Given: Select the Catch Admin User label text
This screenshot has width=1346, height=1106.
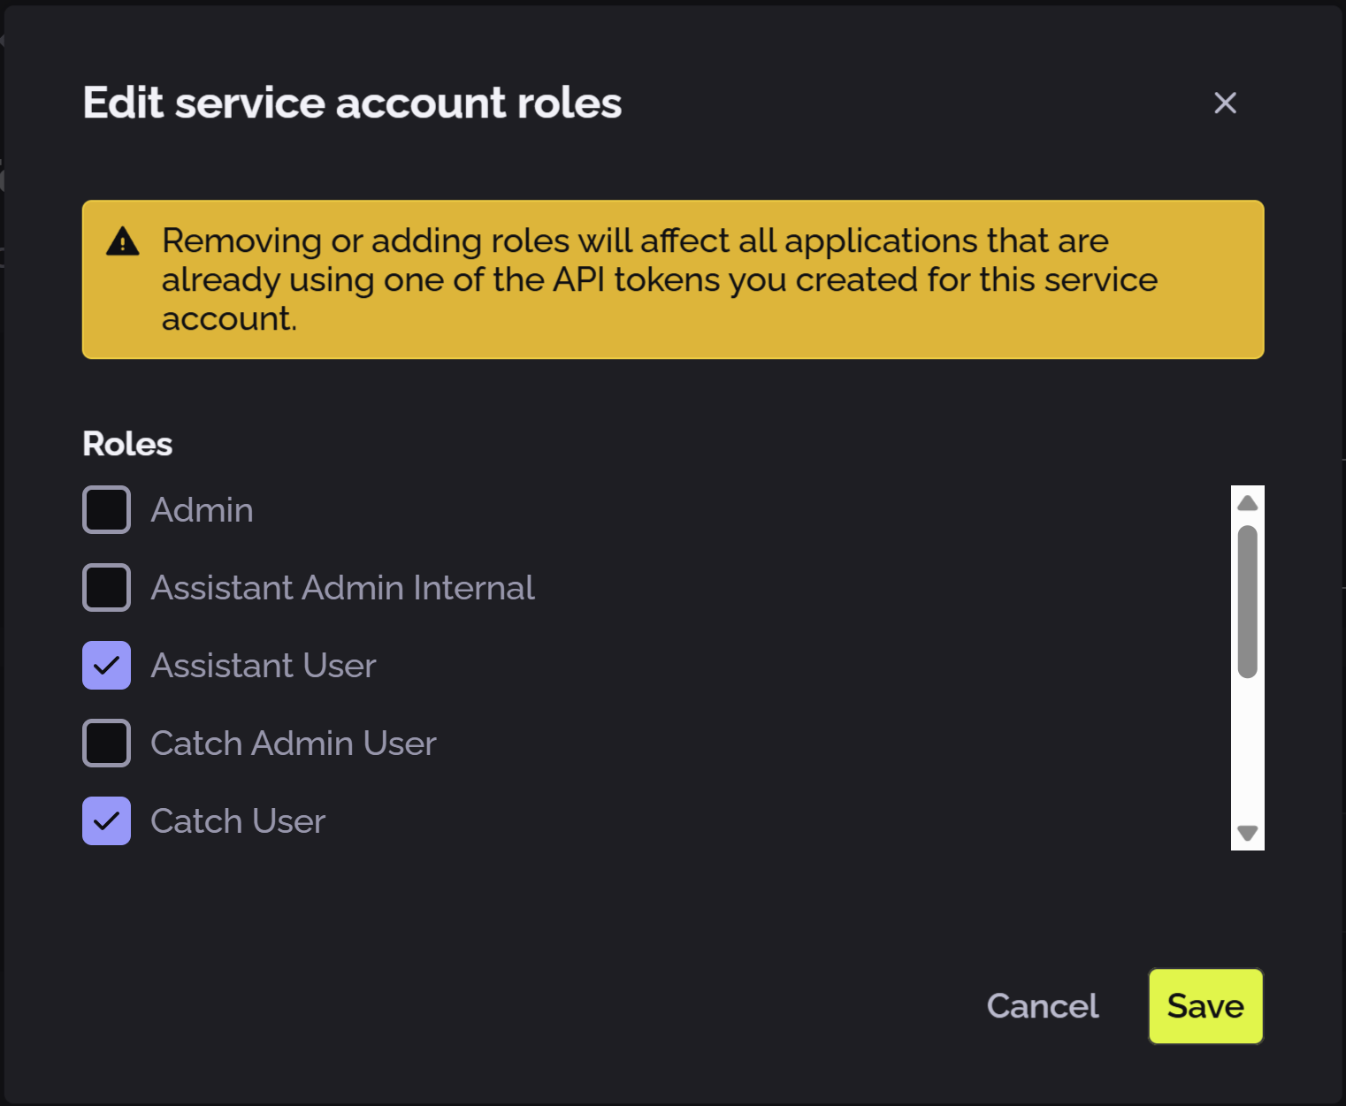Looking at the screenshot, I should click(x=294, y=743).
